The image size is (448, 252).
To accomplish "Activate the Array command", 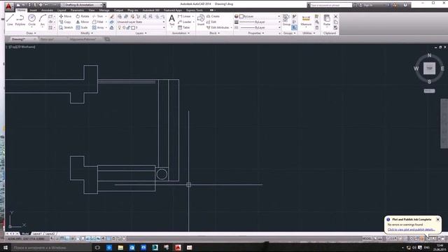I will coord(98,28).
